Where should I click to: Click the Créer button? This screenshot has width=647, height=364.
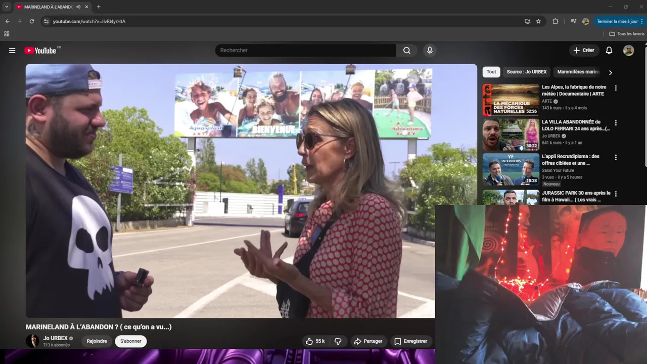584,51
